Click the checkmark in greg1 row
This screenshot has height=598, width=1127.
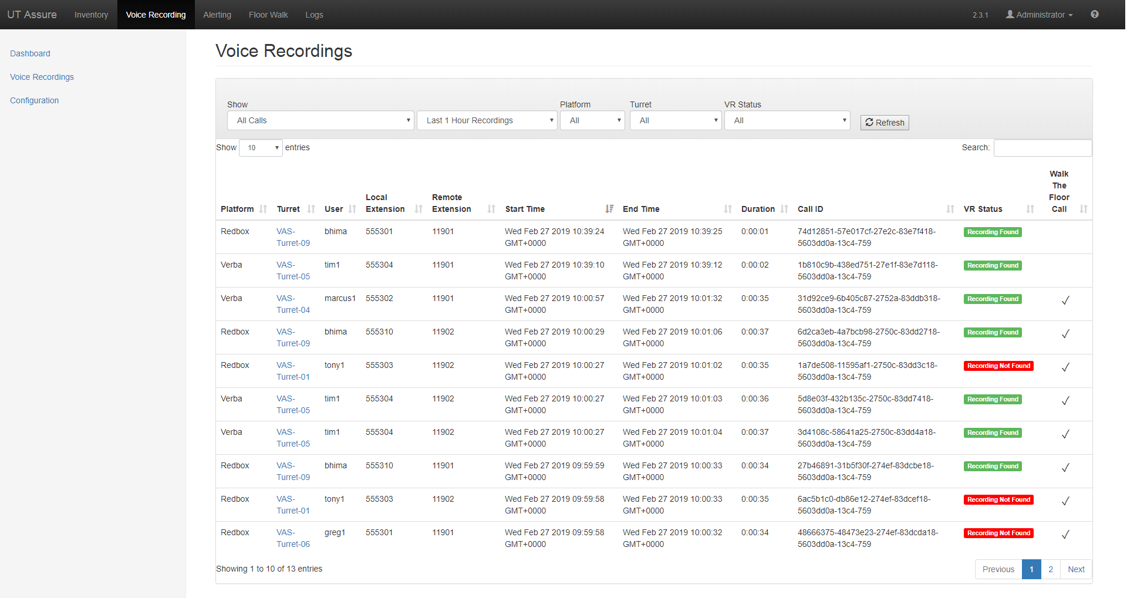click(1065, 535)
